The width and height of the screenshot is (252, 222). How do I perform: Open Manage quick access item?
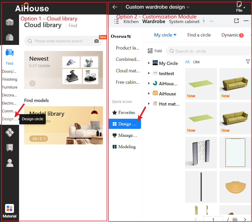pyautogui.click(x=125, y=135)
